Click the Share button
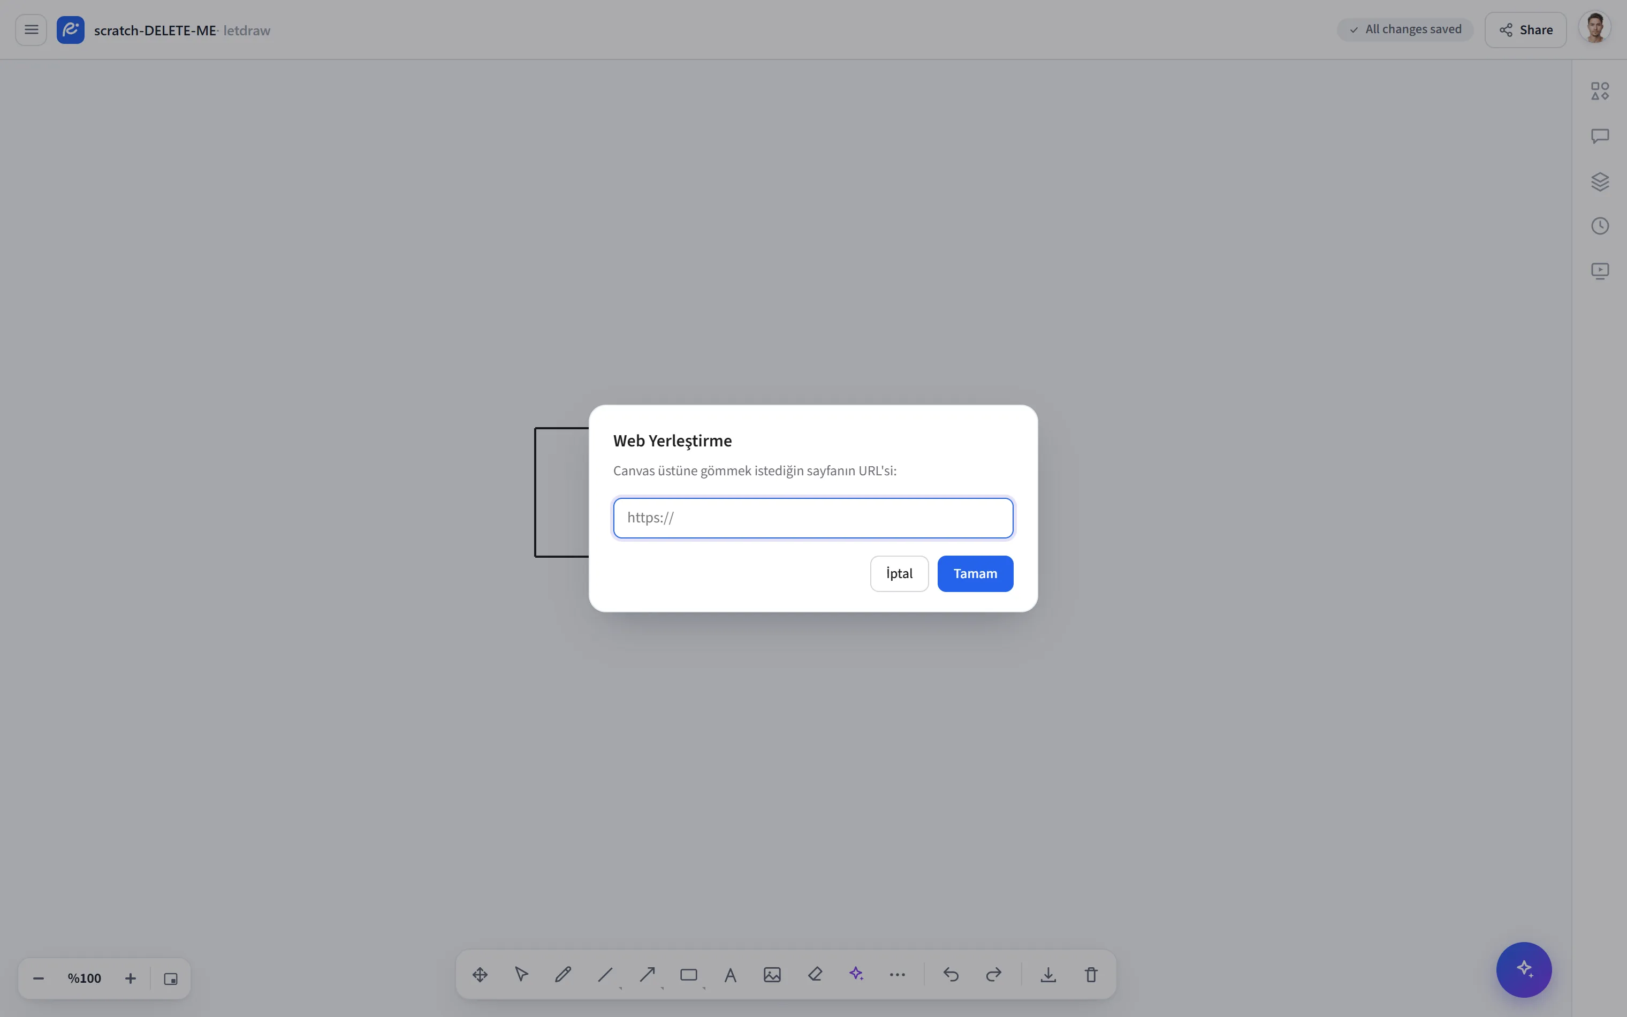The width and height of the screenshot is (1627, 1017). [x=1525, y=29]
